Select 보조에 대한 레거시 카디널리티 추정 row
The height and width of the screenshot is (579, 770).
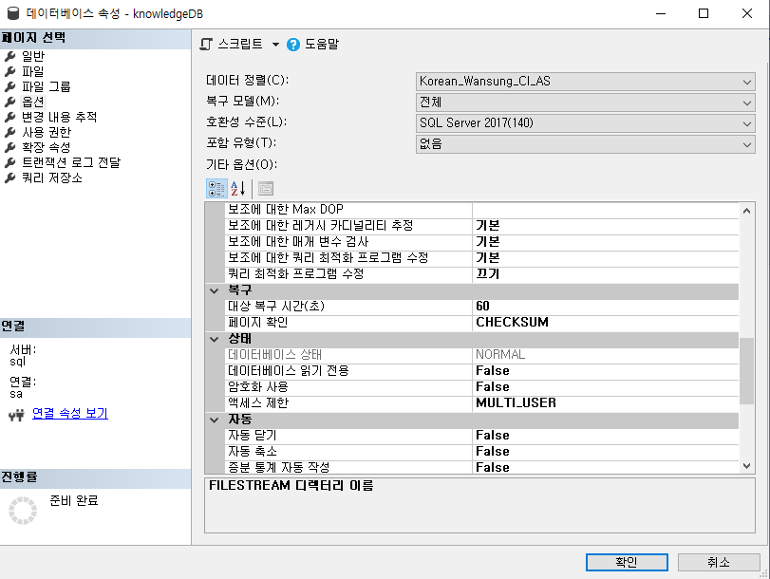[x=482, y=226]
